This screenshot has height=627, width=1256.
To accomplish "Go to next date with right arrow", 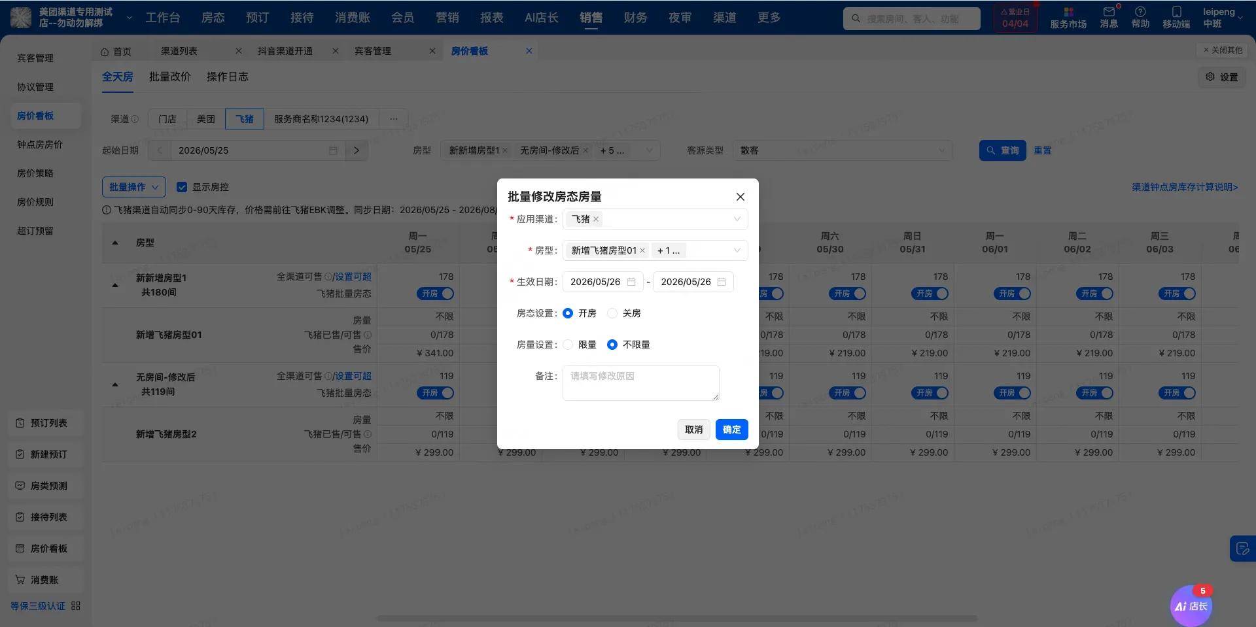I will [357, 150].
